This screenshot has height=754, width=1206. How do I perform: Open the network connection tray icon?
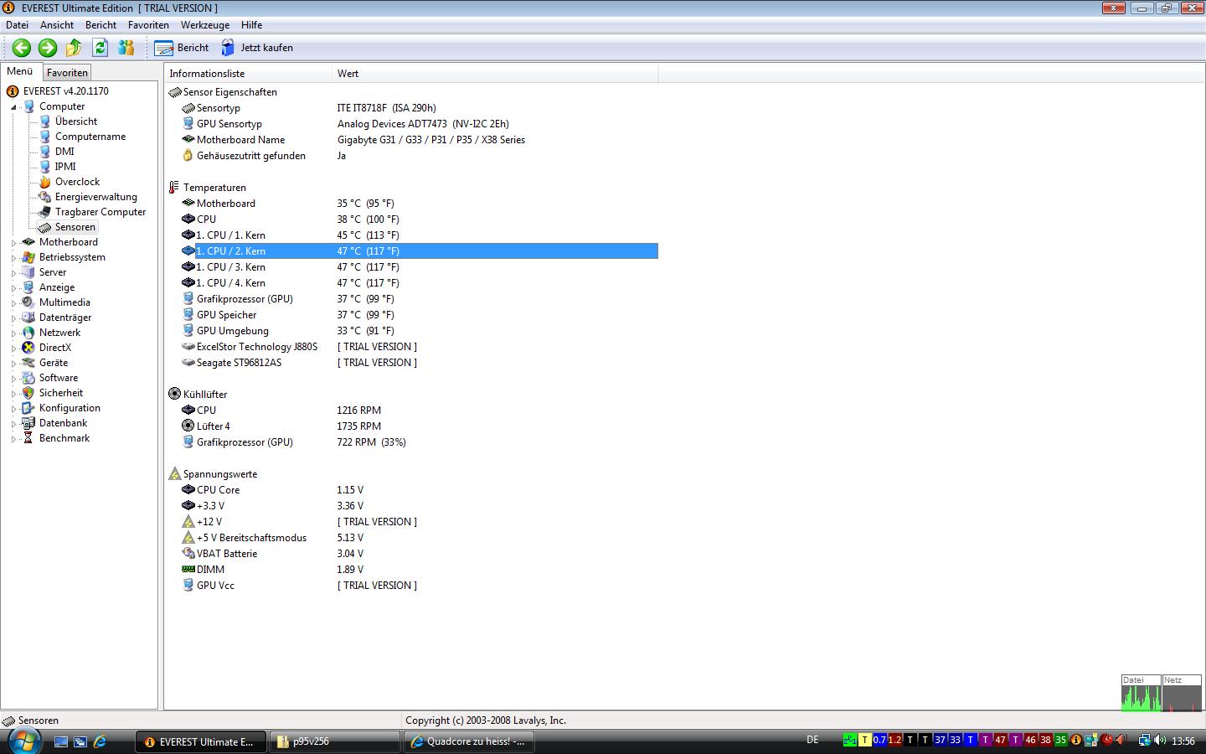(x=1144, y=740)
